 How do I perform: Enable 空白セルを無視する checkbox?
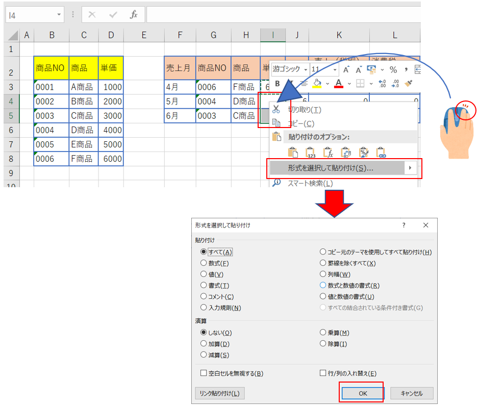click(204, 373)
